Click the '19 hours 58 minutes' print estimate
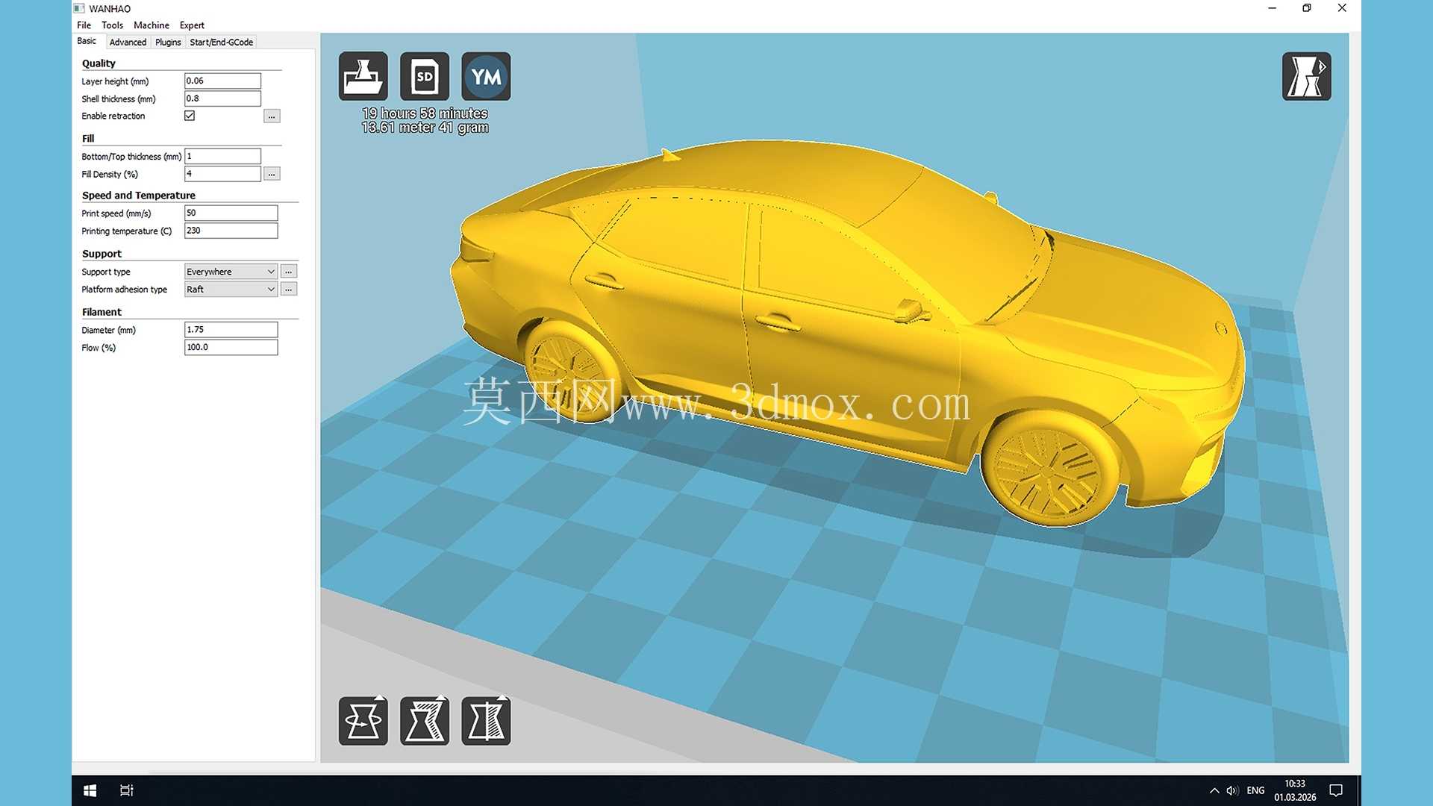1433x806 pixels. pyautogui.click(x=425, y=113)
